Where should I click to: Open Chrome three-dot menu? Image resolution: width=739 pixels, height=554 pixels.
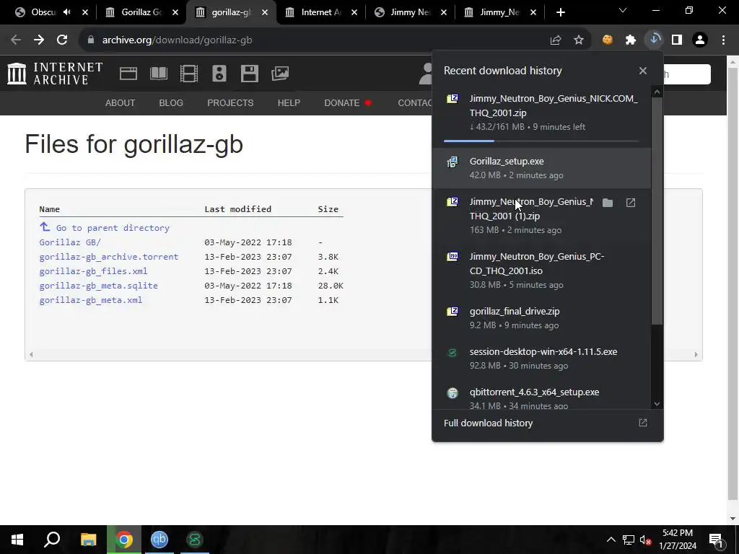(723, 40)
